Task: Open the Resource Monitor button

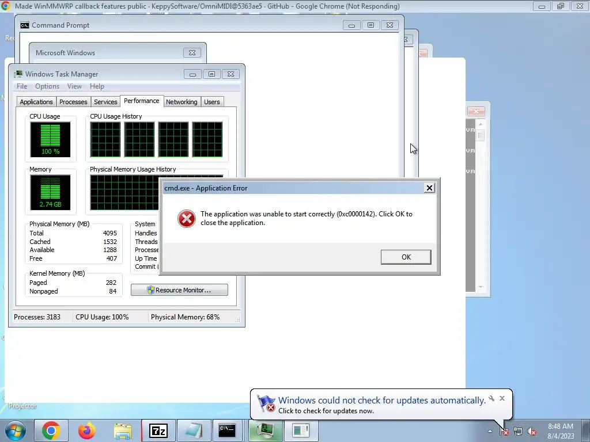Action: [179, 290]
